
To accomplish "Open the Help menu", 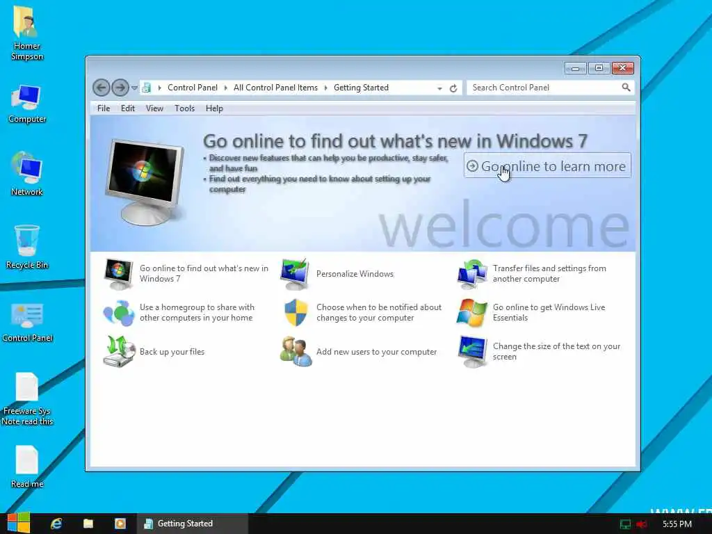I will [214, 108].
